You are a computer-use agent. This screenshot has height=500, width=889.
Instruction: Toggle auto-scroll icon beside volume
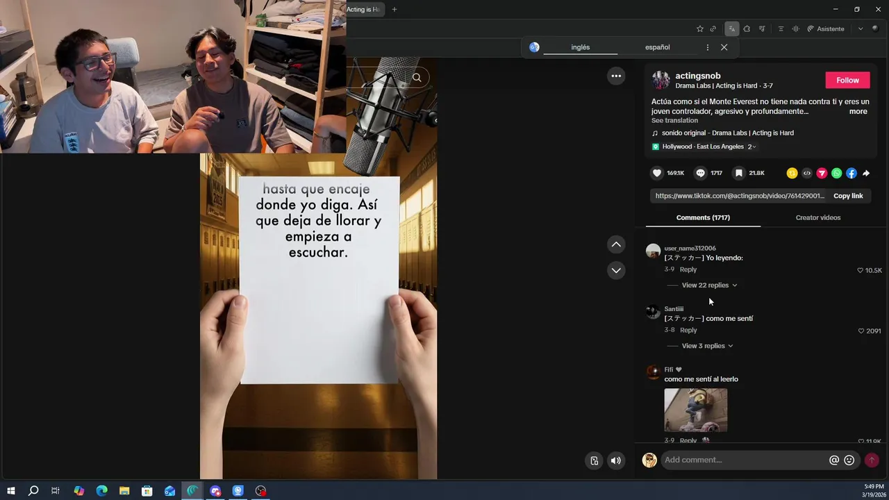594,460
